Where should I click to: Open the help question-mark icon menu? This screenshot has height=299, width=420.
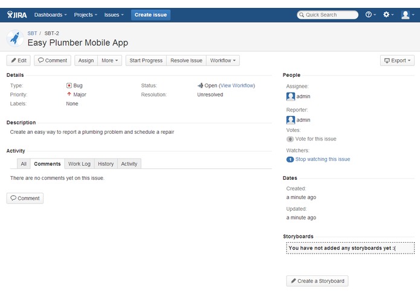(370, 15)
